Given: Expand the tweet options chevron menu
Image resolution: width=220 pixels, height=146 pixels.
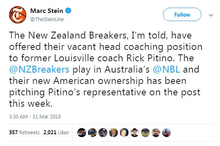Looking at the screenshot, I should (211, 15).
